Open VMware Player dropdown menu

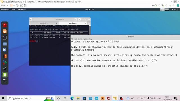coord(4,6)
